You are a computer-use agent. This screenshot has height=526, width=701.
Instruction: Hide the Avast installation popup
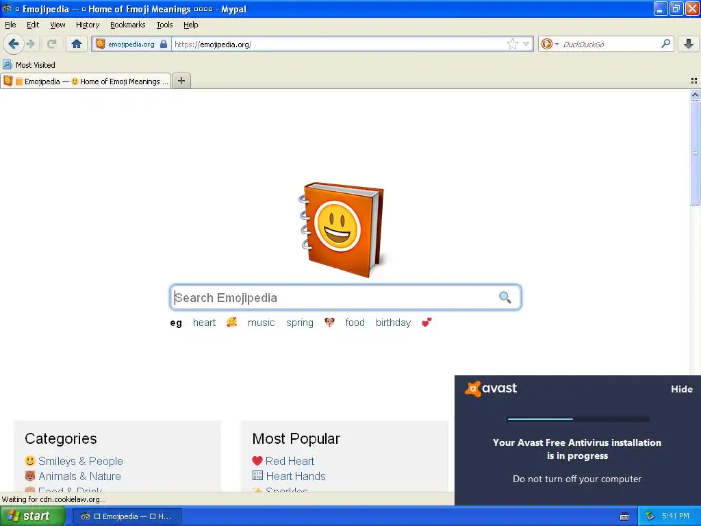(681, 389)
